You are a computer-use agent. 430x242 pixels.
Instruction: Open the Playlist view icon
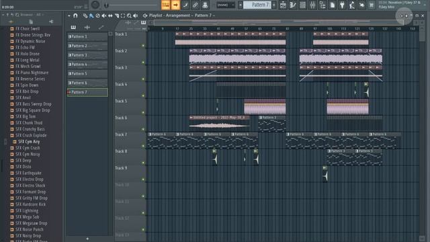(283, 5)
